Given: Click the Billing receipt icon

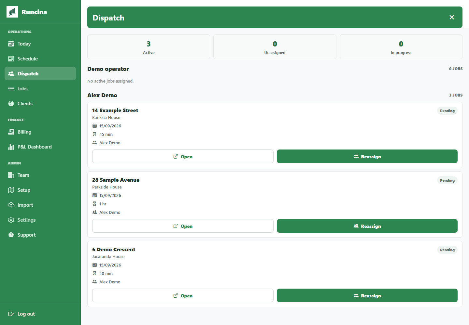Looking at the screenshot, I should point(11,132).
